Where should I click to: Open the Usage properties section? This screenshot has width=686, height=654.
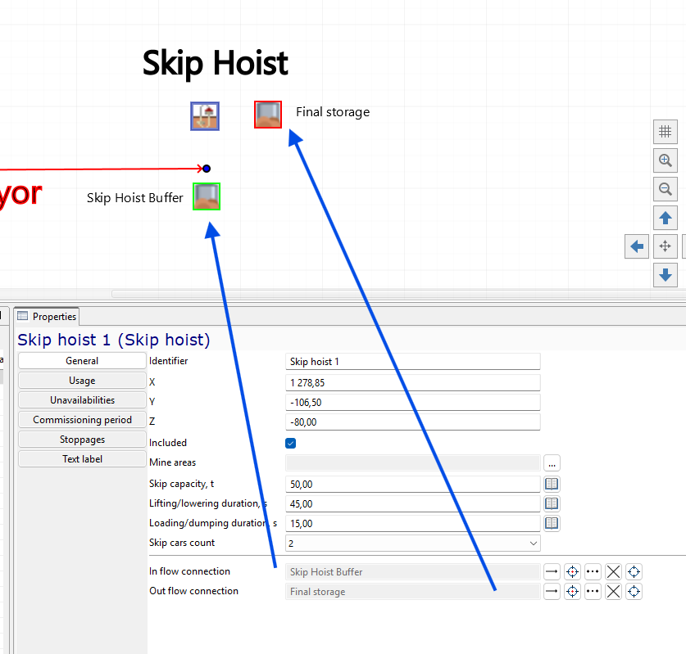click(x=82, y=381)
